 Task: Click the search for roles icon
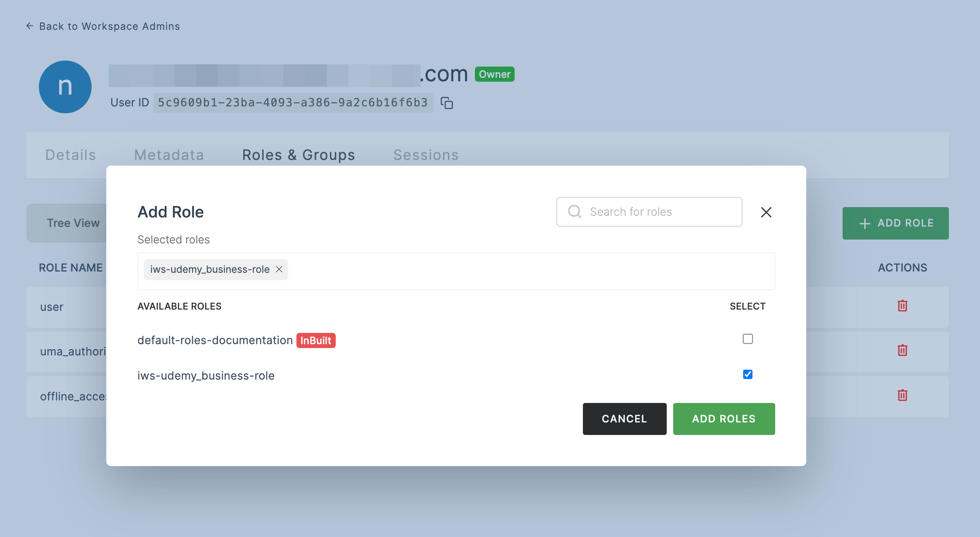(x=573, y=211)
